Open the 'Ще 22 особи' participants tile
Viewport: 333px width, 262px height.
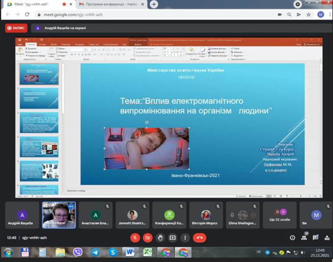[x=280, y=215]
